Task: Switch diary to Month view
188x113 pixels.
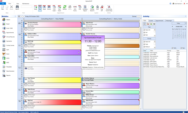Action: point(49,7)
